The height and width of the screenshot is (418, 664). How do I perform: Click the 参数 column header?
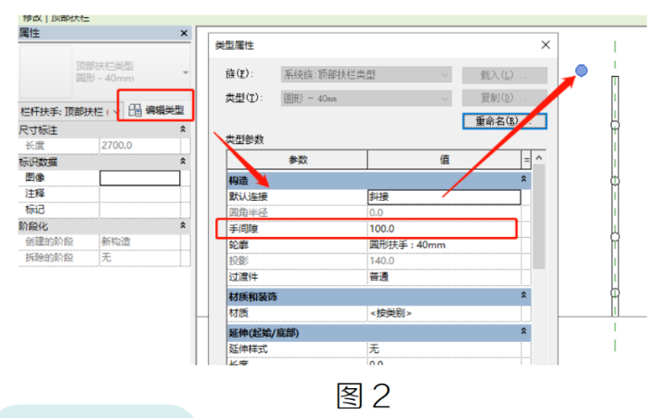click(x=298, y=159)
